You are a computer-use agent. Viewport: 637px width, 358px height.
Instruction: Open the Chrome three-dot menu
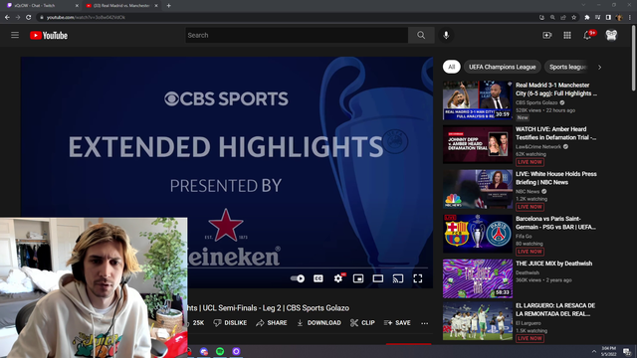(x=630, y=18)
